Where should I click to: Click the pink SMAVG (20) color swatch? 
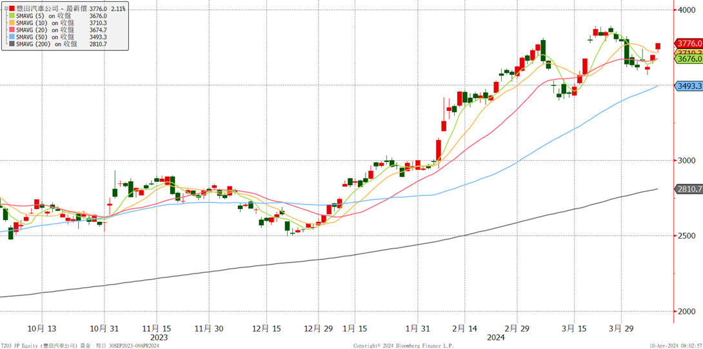[12, 30]
